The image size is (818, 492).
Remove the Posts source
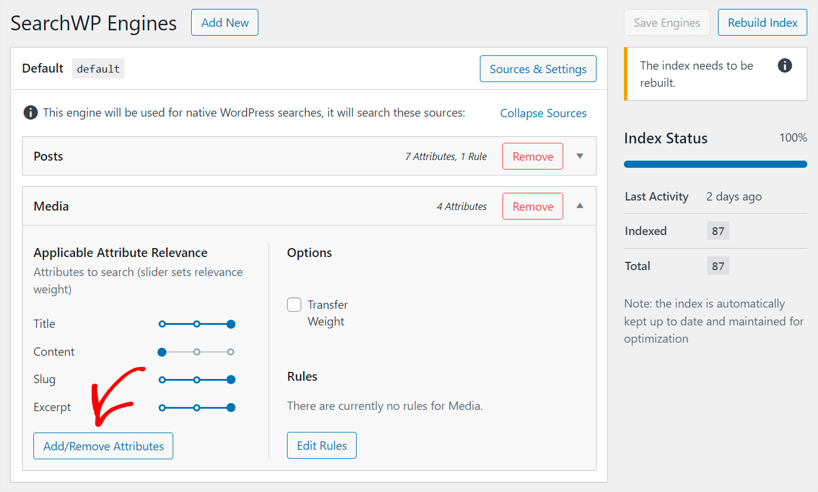coord(533,156)
